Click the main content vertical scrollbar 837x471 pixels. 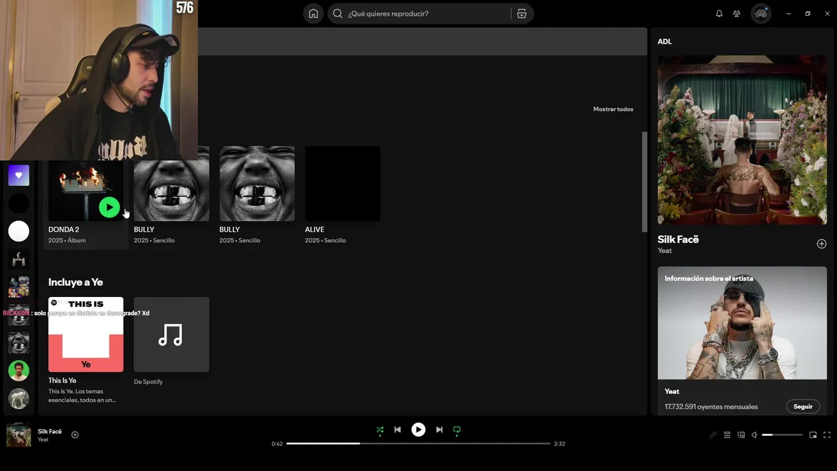(x=645, y=182)
